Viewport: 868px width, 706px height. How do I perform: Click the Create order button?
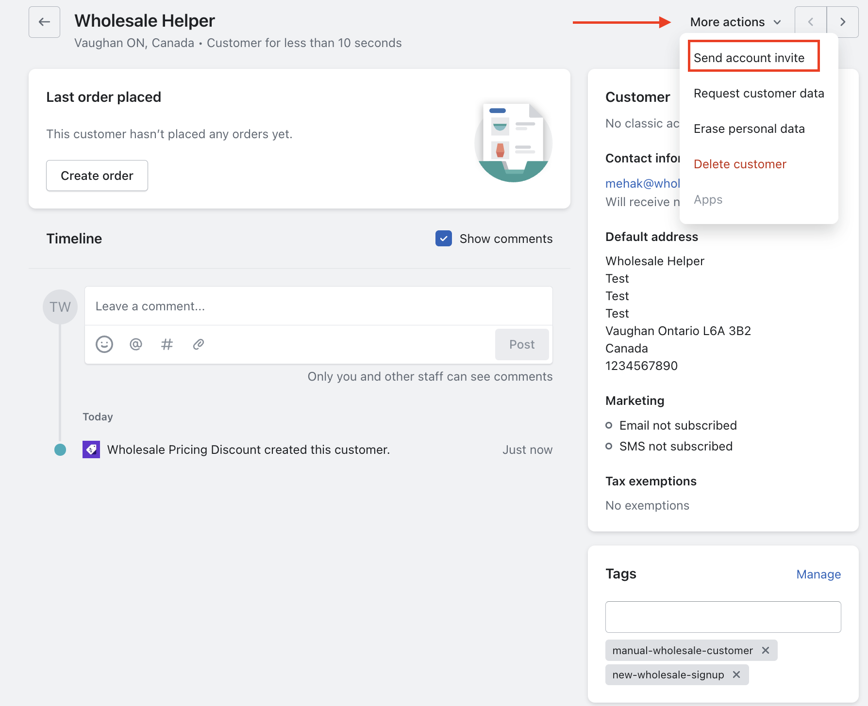click(97, 176)
